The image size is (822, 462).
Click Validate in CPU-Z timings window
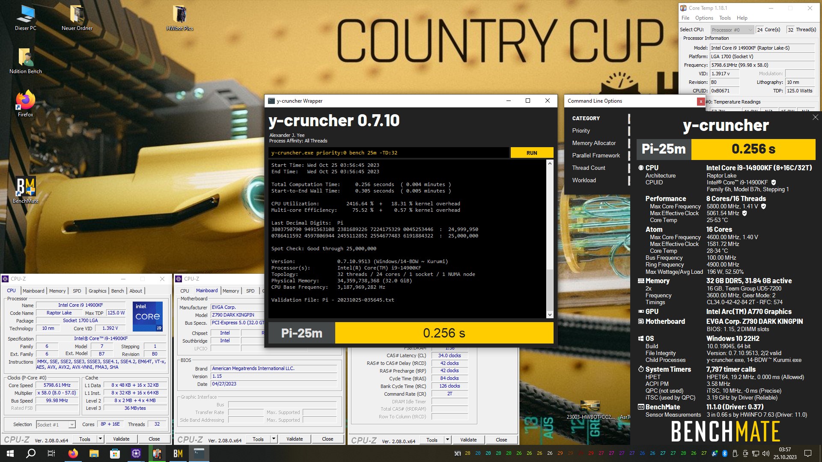[x=468, y=440]
